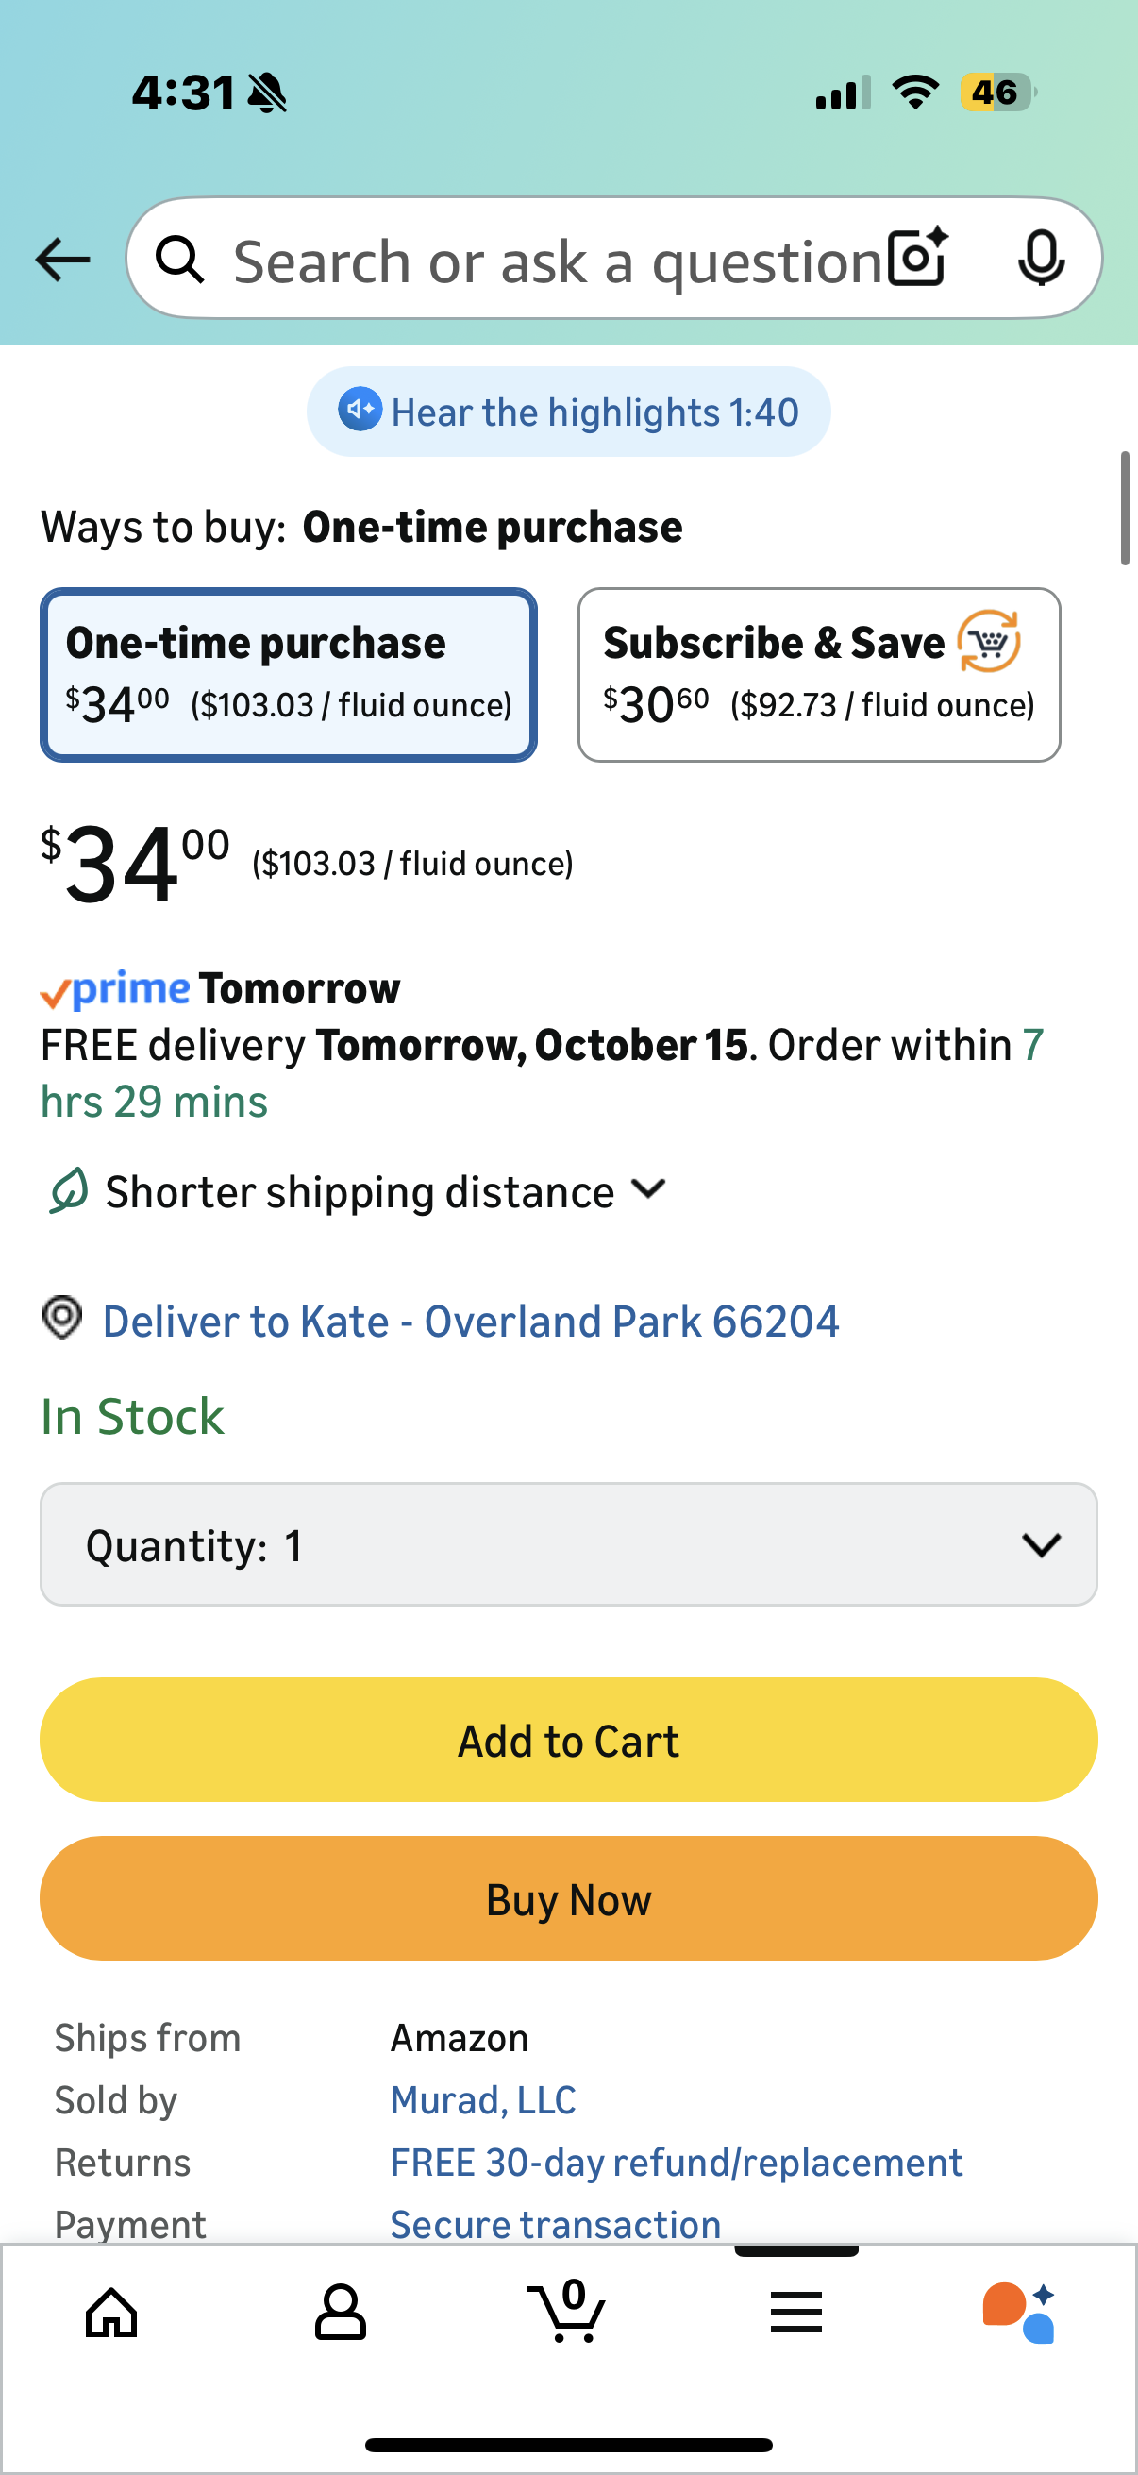Image resolution: width=1138 pixels, height=2475 pixels.
Task: Open the hamburger menu icon
Action: click(x=796, y=2312)
